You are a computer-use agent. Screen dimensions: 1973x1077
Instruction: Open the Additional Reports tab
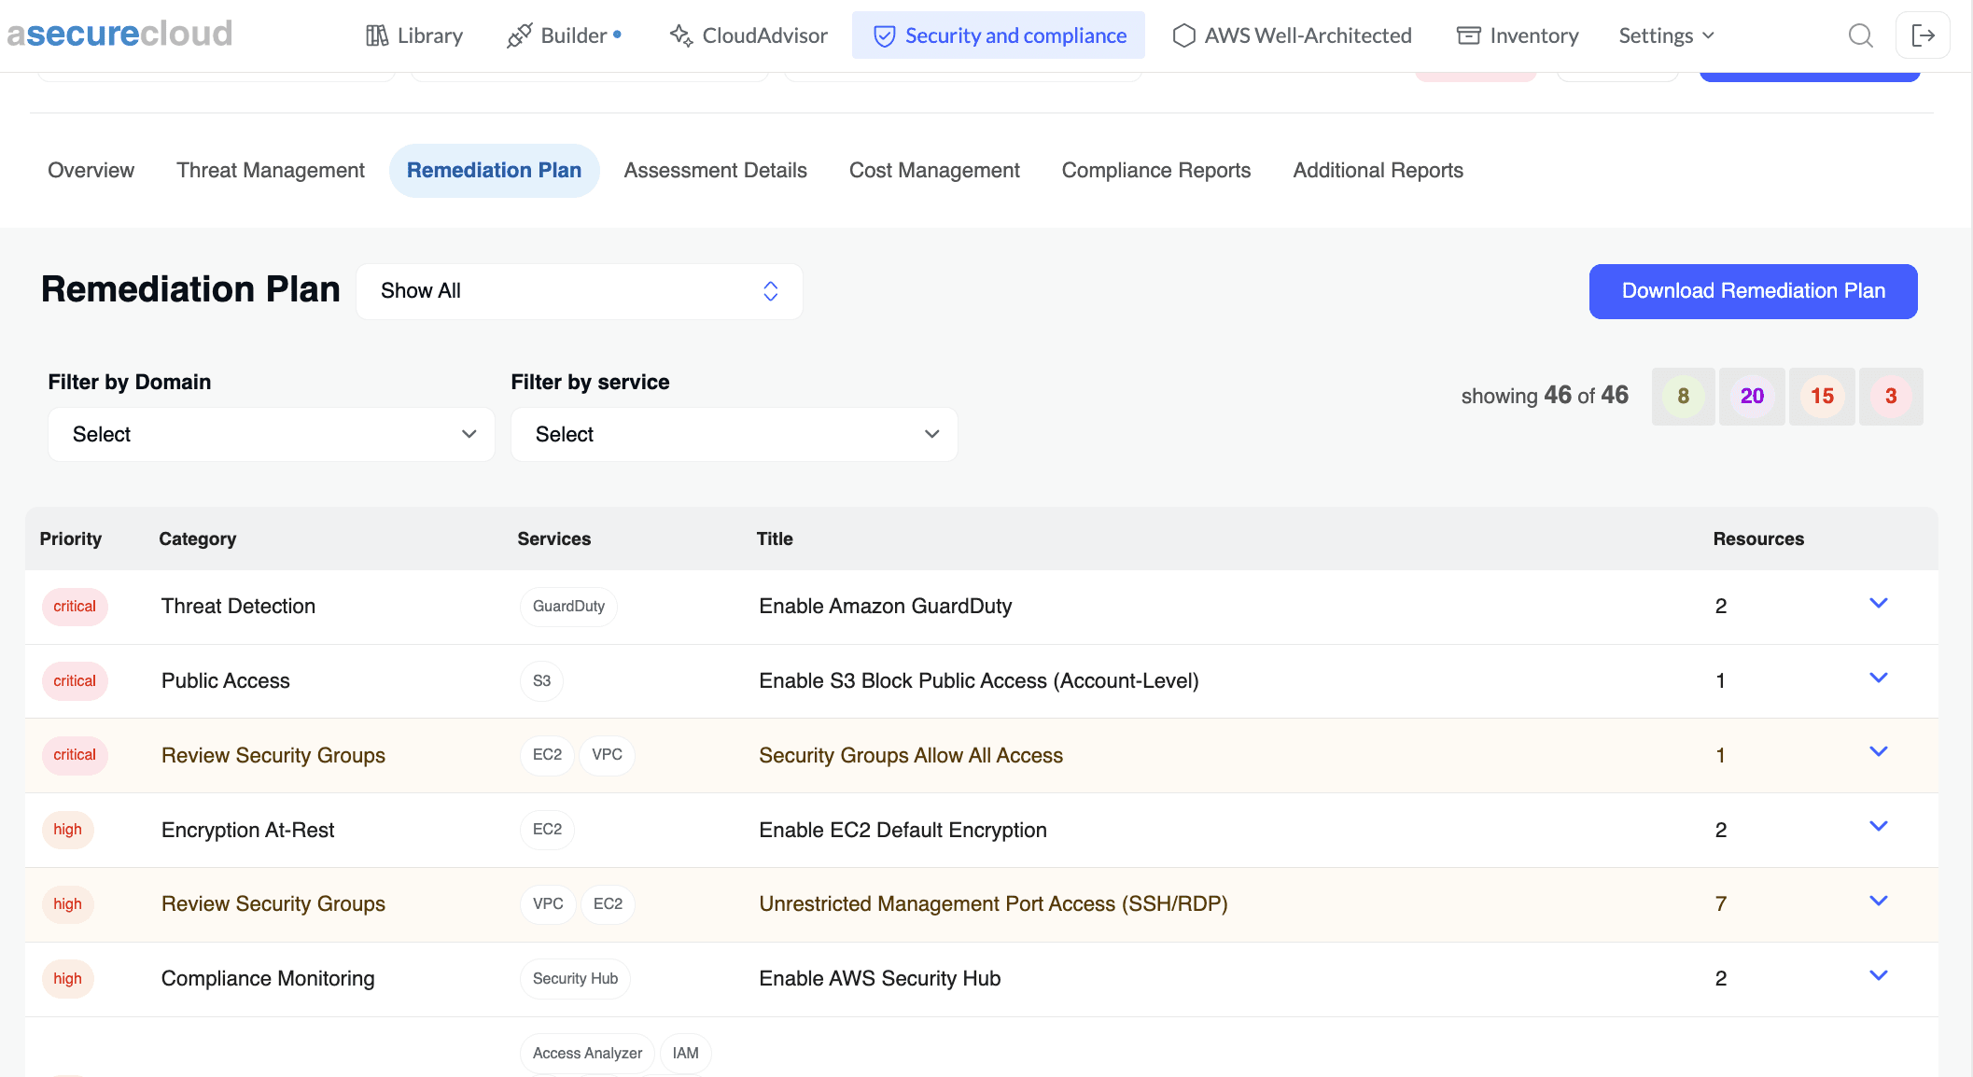(x=1378, y=170)
